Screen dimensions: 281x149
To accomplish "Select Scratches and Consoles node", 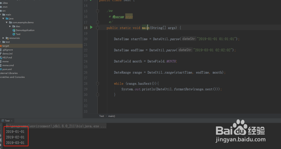I will point(12,77).
